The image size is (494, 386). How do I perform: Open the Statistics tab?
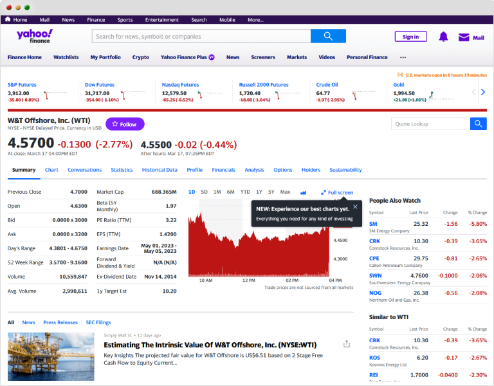tap(122, 170)
